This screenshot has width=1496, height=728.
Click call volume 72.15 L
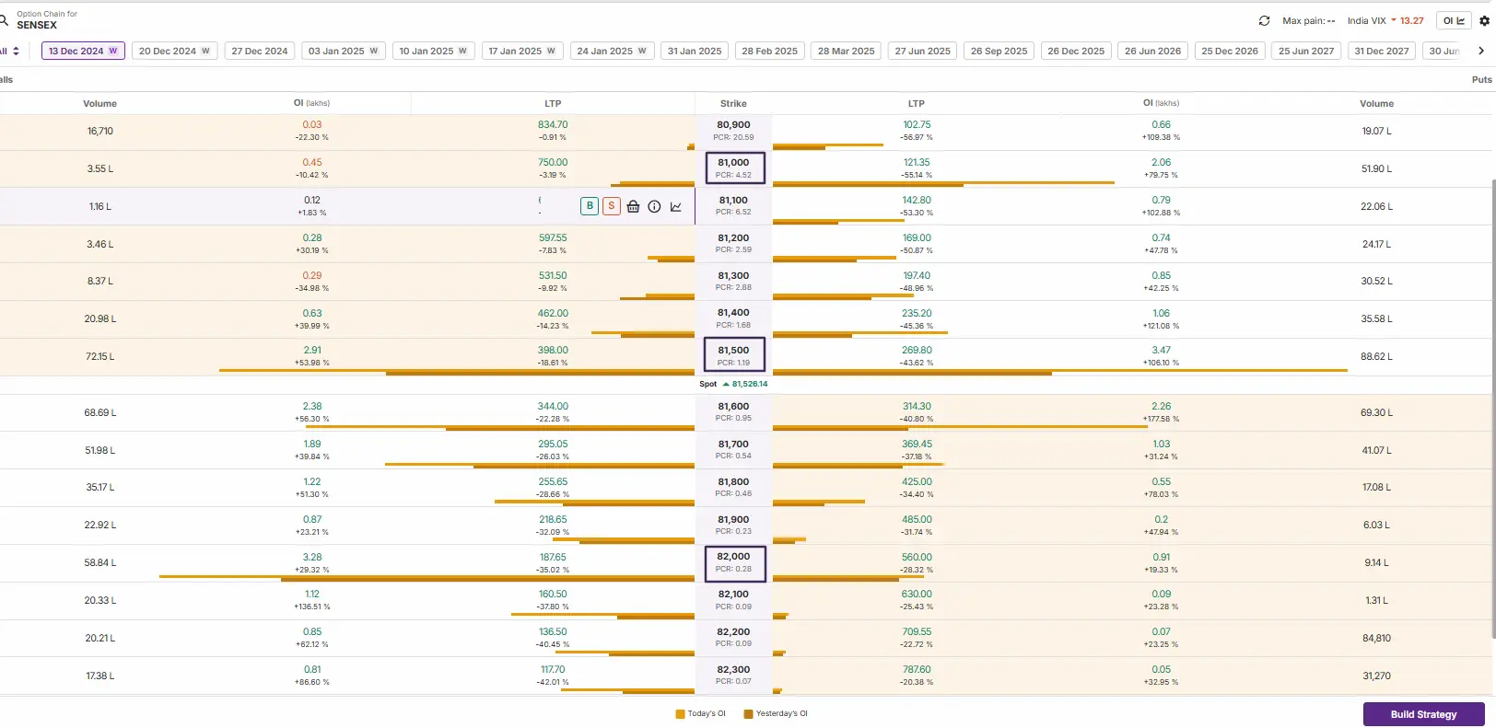click(x=100, y=356)
